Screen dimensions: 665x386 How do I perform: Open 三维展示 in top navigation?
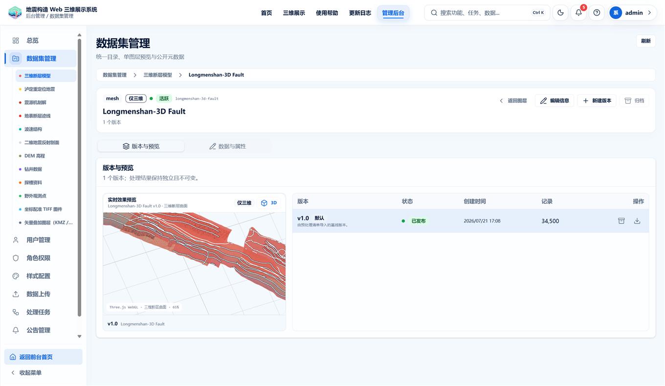[x=294, y=13]
